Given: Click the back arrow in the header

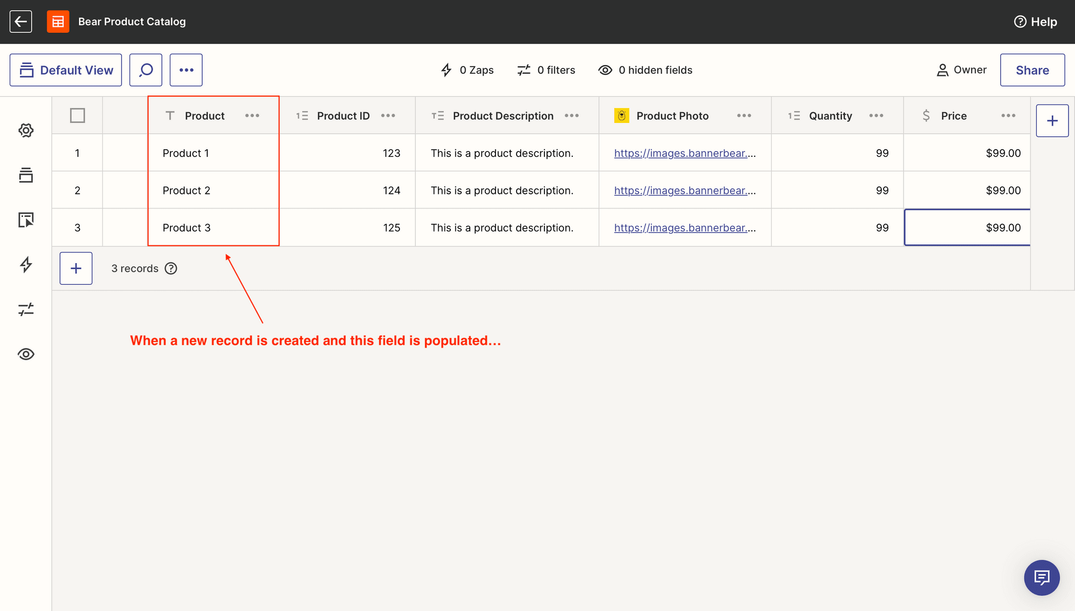Looking at the screenshot, I should [x=20, y=21].
